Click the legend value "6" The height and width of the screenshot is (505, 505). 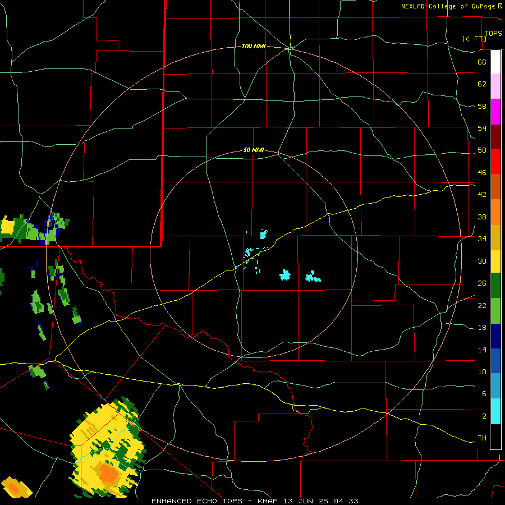point(484,394)
